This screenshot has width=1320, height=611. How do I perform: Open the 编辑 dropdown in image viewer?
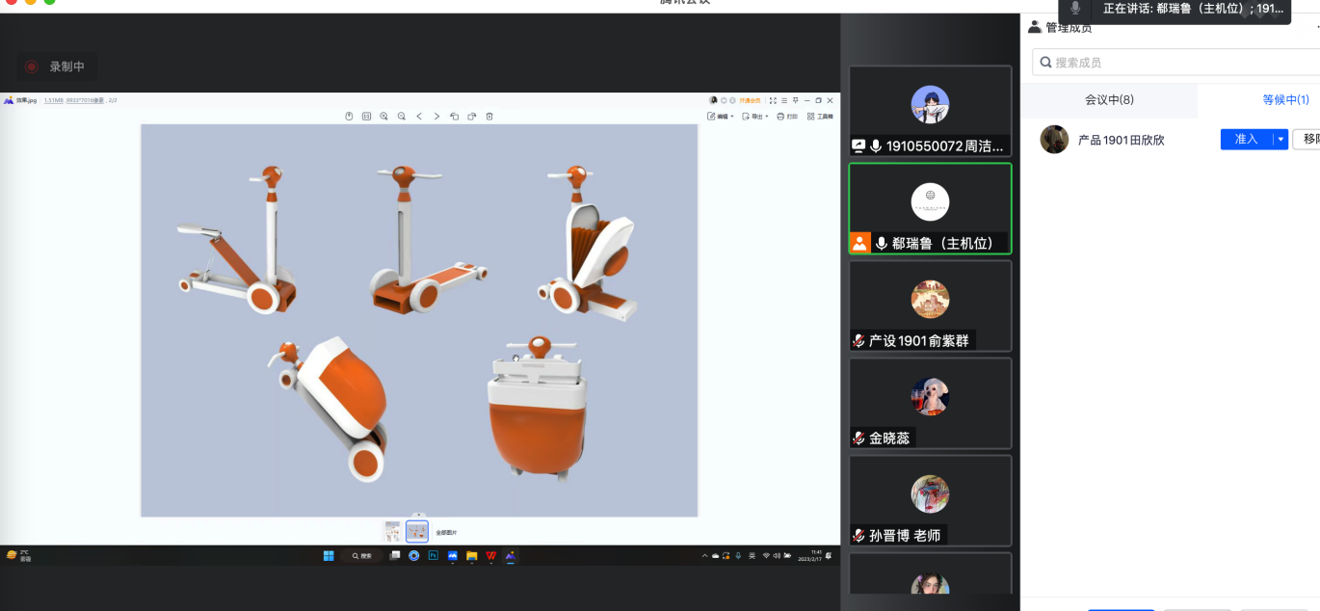tap(721, 117)
